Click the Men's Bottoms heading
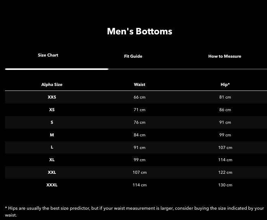The image size is (267, 220). (139, 31)
